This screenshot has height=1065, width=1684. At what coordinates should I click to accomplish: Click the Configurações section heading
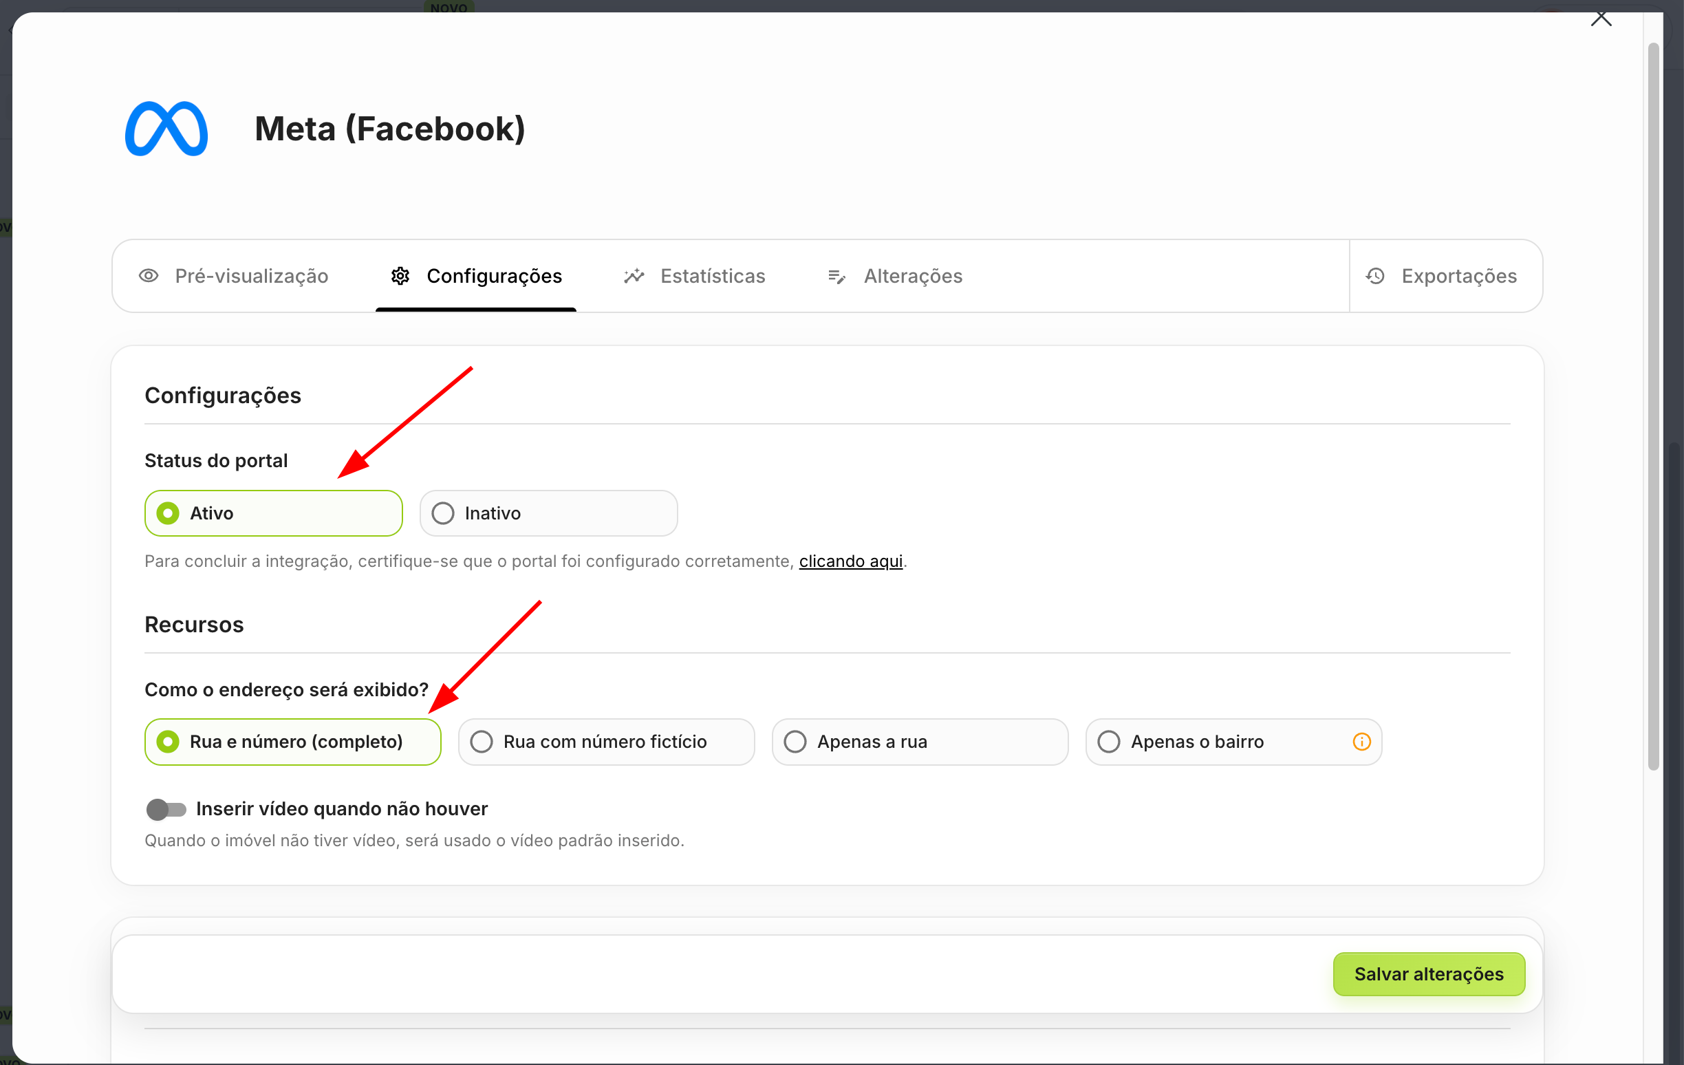(x=223, y=395)
